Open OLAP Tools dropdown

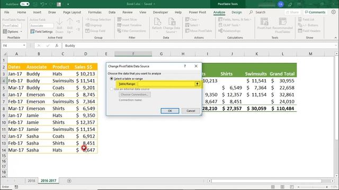pyautogui.click(x=229, y=25)
